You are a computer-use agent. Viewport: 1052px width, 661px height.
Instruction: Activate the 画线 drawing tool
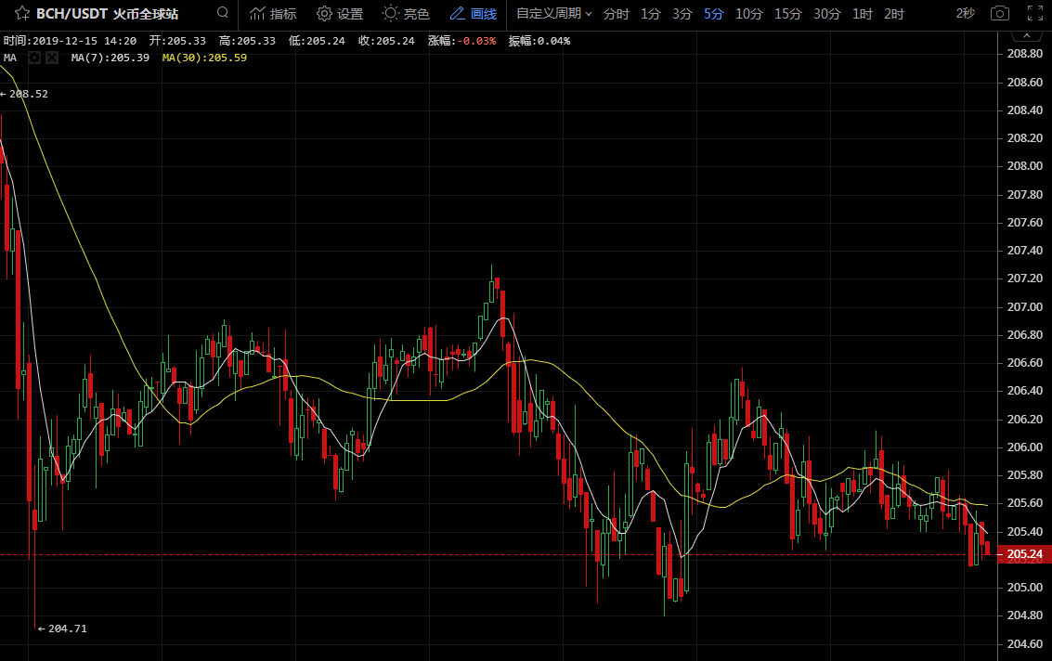[474, 13]
